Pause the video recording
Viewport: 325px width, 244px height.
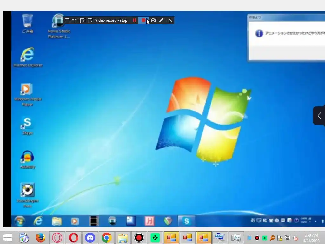click(x=135, y=20)
